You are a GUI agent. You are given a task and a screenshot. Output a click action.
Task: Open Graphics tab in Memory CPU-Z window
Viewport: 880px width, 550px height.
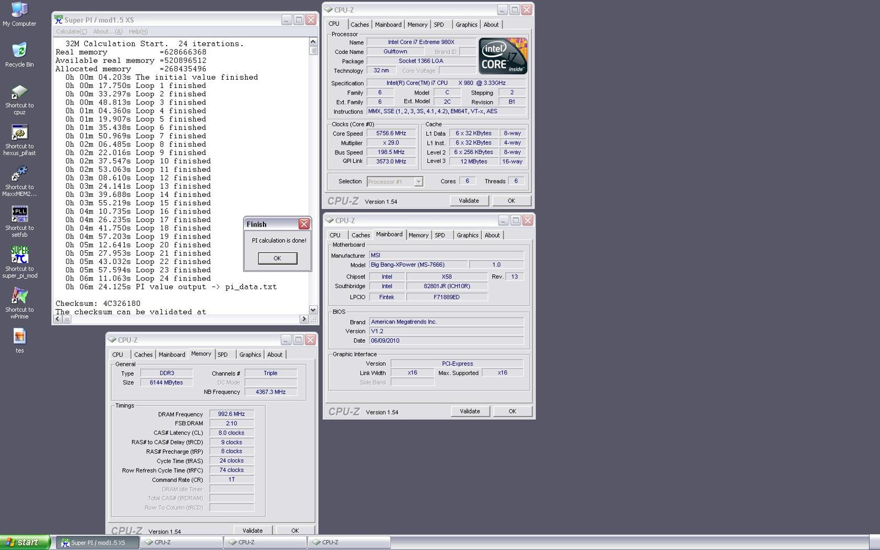(250, 355)
